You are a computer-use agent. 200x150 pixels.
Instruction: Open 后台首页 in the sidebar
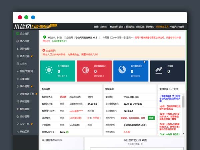[24, 34]
